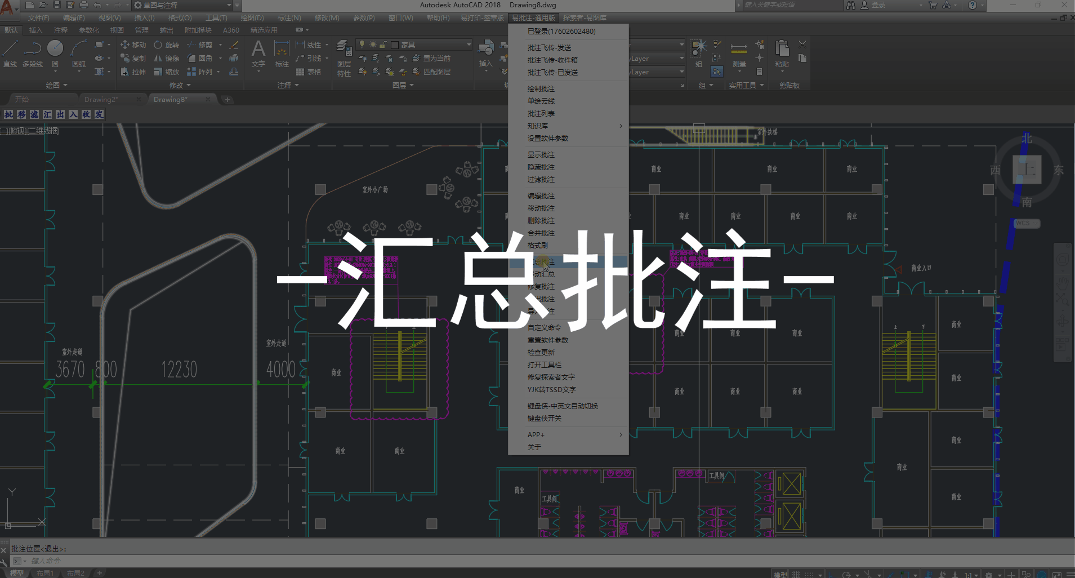Choose the Copy (复制) tool

point(133,58)
